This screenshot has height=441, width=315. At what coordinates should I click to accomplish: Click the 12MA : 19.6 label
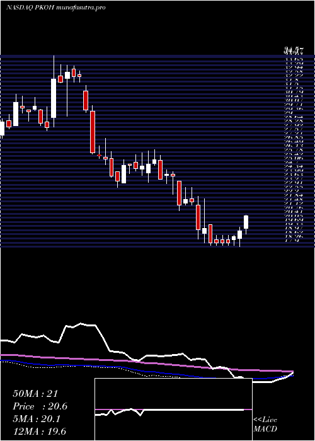click(39, 431)
